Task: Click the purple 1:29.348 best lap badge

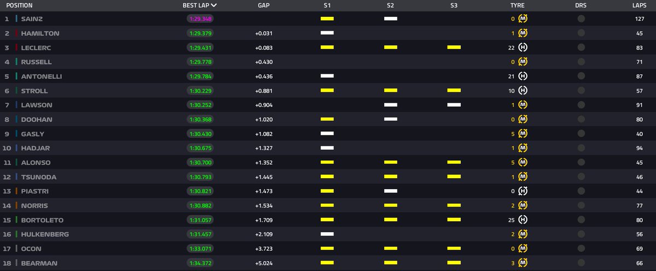Action: coord(200,19)
